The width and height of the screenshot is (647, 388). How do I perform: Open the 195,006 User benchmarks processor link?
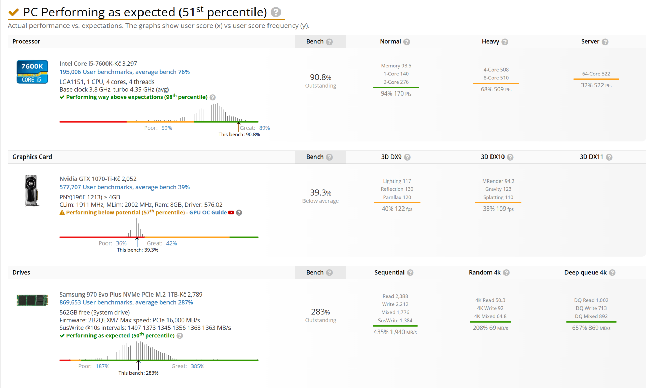pyautogui.click(x=124, y=72)
